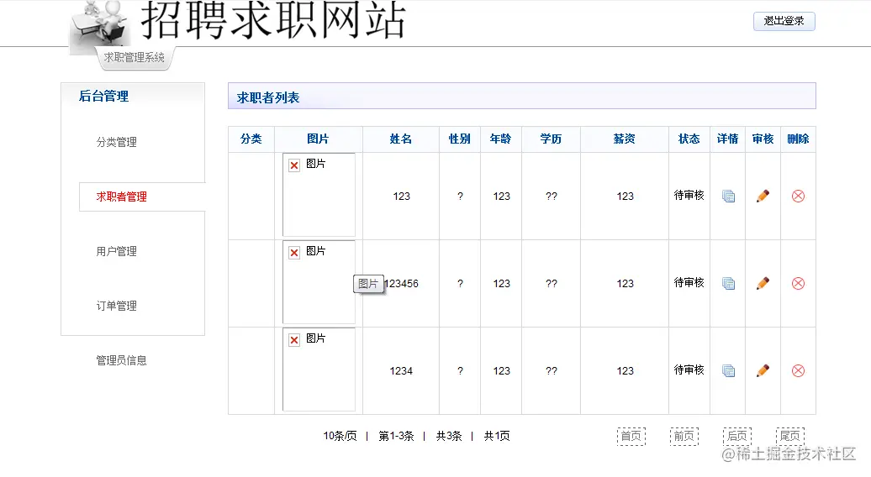The image size is (871, 477).
Task: Click the review pencil for applicant 123456
Action: coord(763,283)
